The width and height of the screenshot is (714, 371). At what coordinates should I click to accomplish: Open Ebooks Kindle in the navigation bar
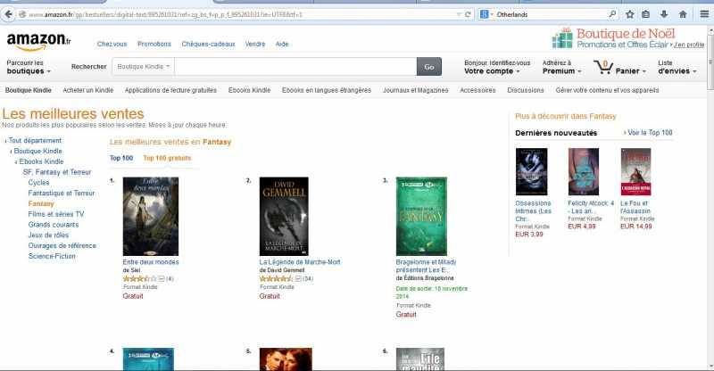(249, 90)
